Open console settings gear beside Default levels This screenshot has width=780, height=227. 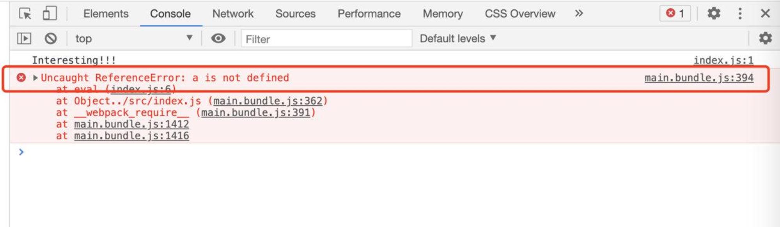pos(765,38)
